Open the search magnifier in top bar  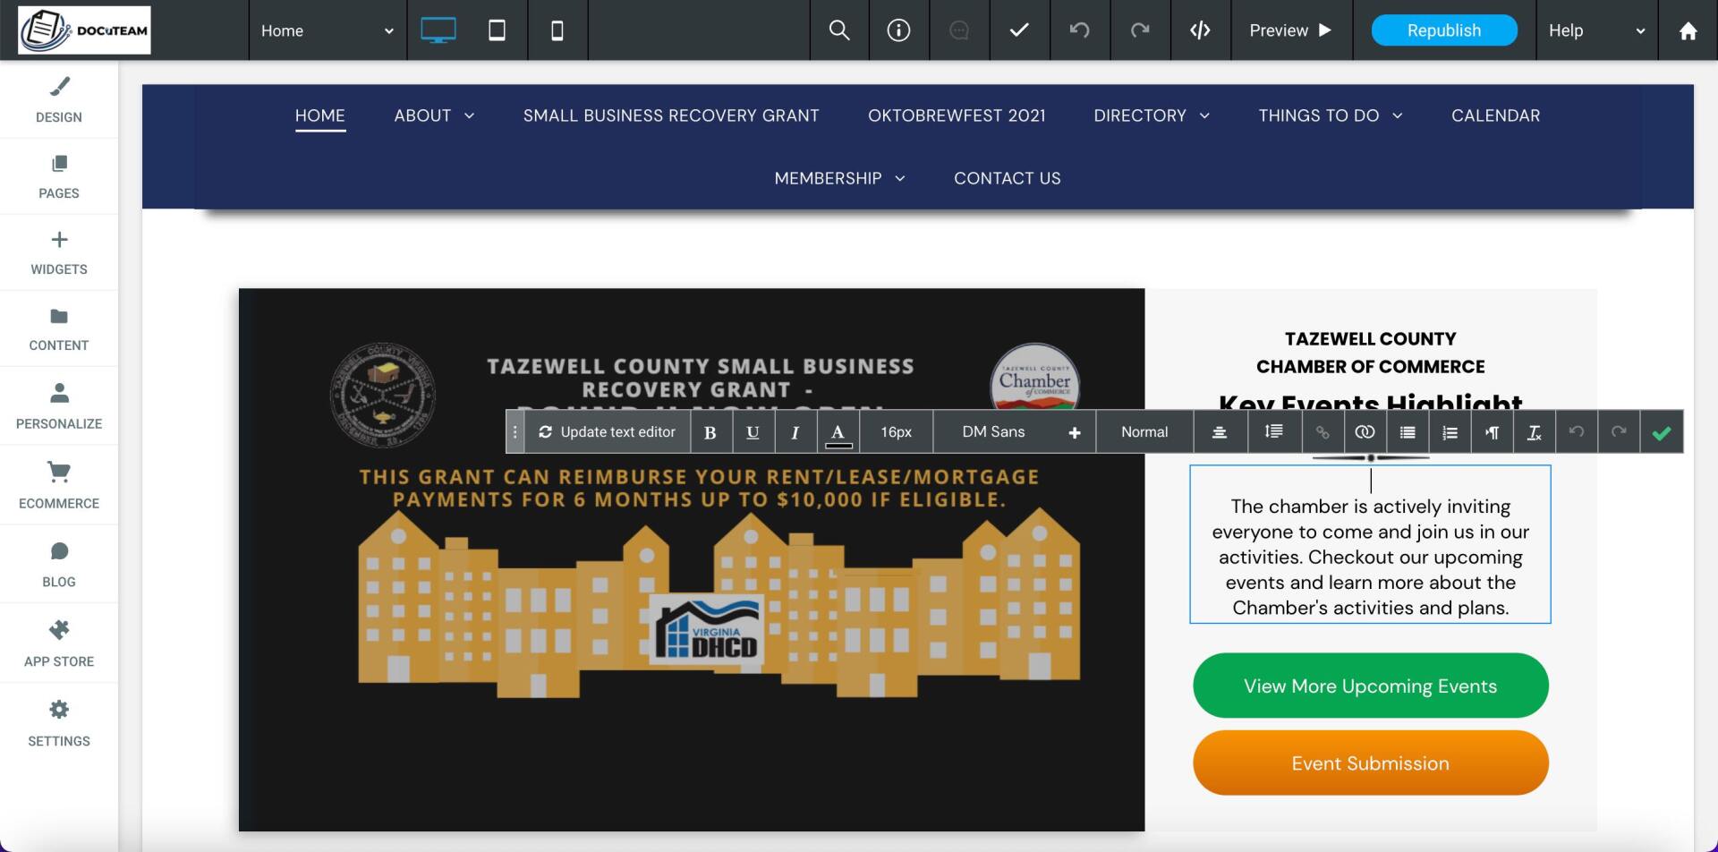tap(838, 30)
